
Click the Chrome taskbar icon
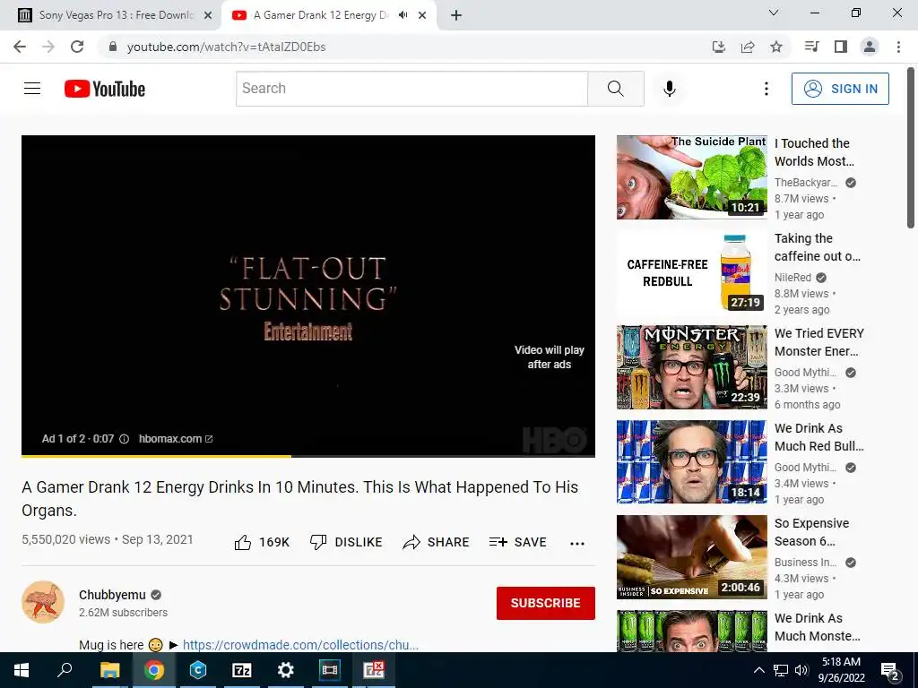154,670
